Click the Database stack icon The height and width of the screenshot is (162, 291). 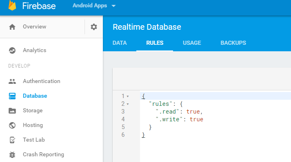click(12, 96)
